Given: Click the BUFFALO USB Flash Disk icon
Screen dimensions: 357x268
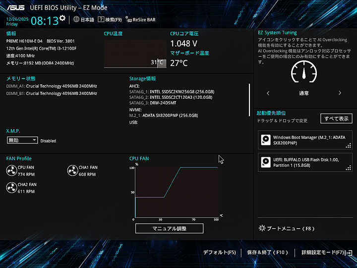Looking at the screenshot, I should click(266, 162).
